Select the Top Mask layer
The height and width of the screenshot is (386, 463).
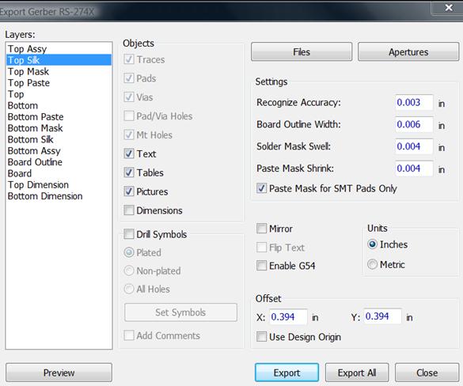tap(28, 71)
